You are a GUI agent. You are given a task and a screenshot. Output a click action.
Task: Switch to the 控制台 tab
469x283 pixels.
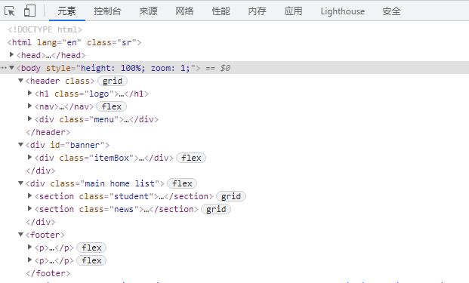(x=107, y=11)
